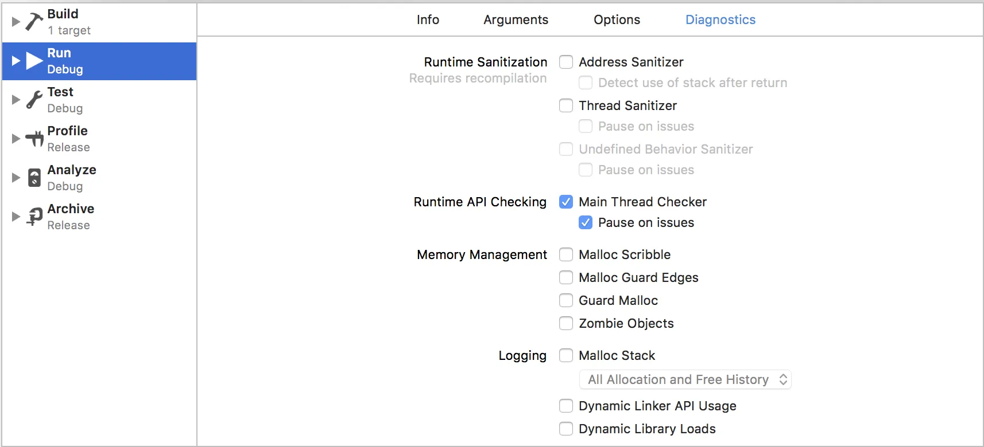This screenshot has width=984, height=447.
Task: Enable the Address Sanitizer checkbox
Action: (x=566, y=62)
